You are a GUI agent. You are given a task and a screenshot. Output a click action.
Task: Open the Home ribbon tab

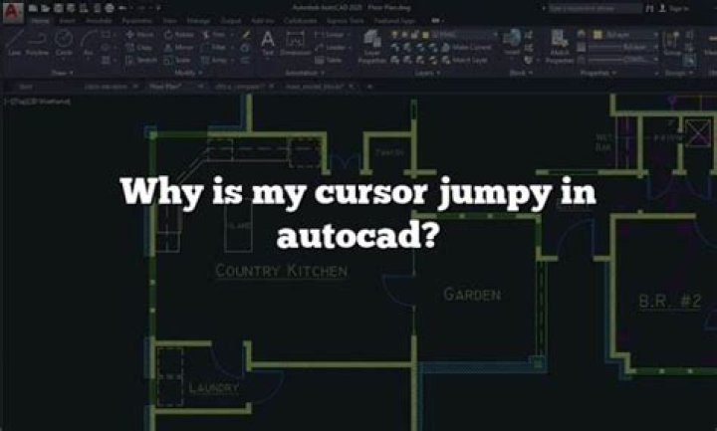[40, 19]
